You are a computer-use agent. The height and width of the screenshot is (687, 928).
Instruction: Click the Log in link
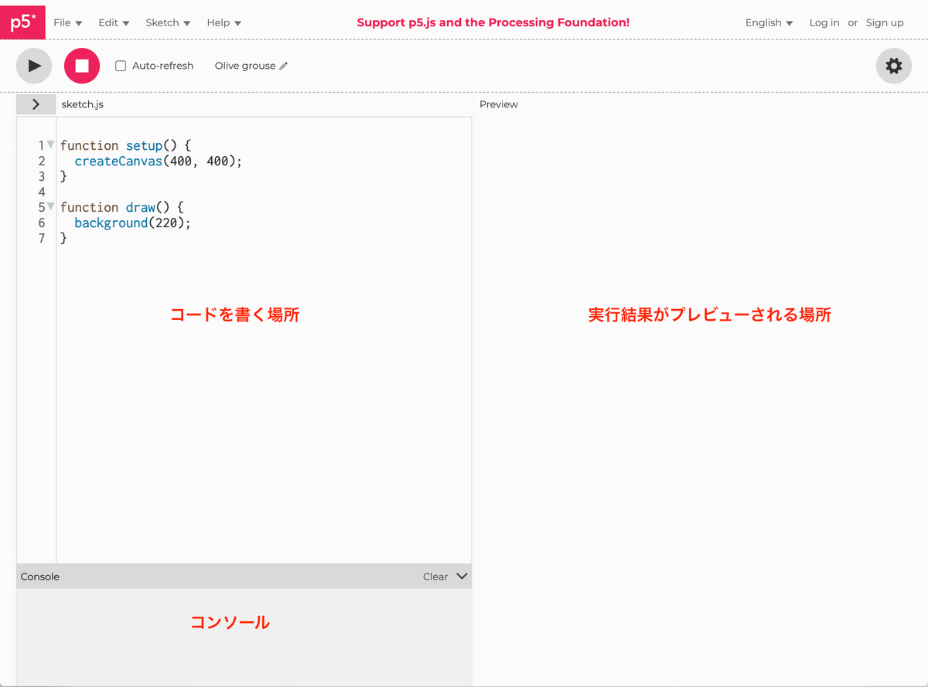tap(824, 22)
